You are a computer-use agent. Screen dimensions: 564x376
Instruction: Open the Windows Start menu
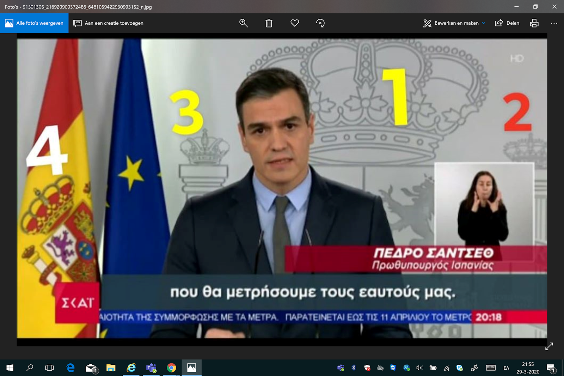tap(10, 368)
